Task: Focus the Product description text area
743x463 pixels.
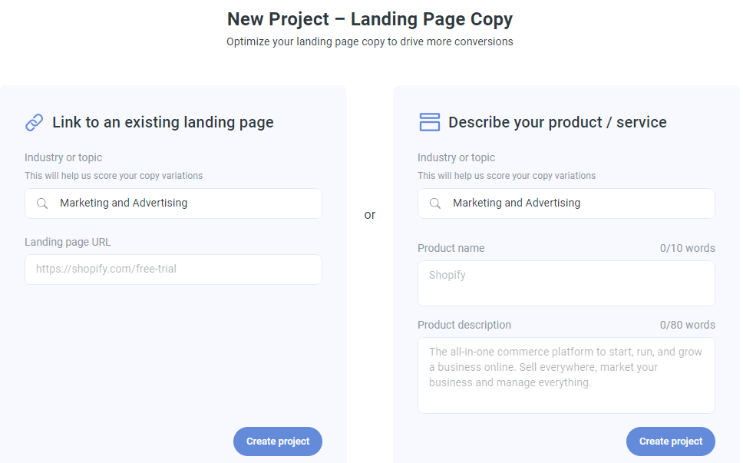Action: [566, 375]
